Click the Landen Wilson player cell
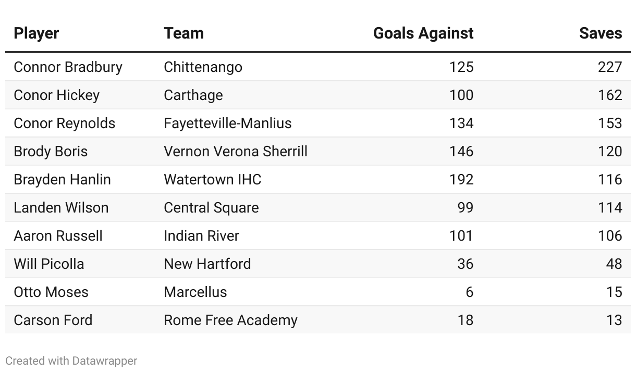Screen dimensions: 636x373 click(61, 208)
